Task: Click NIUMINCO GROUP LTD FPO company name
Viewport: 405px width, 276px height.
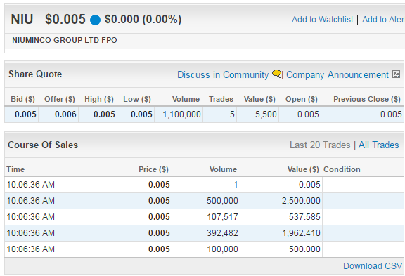Action: coord(65,40)
